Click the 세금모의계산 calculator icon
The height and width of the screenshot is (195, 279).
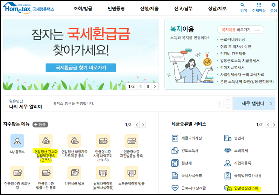[175, 138]
